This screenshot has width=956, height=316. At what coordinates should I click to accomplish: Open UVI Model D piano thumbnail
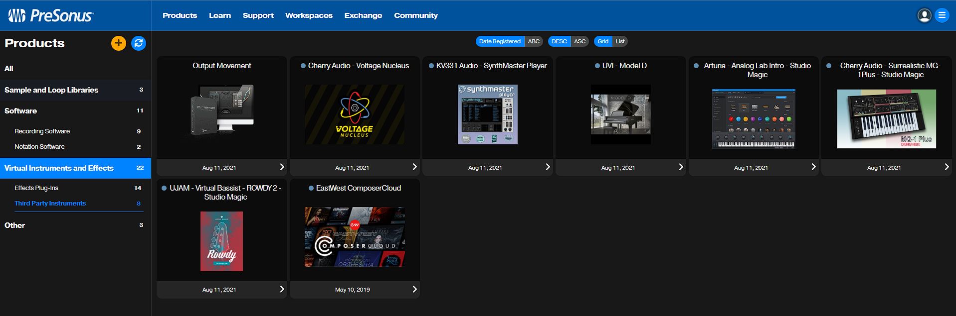[621, 114]
